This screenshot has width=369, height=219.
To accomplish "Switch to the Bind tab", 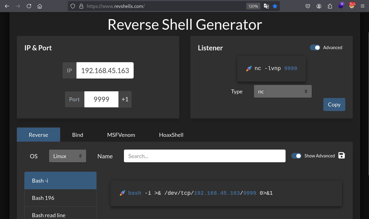I will pos(78,135).
